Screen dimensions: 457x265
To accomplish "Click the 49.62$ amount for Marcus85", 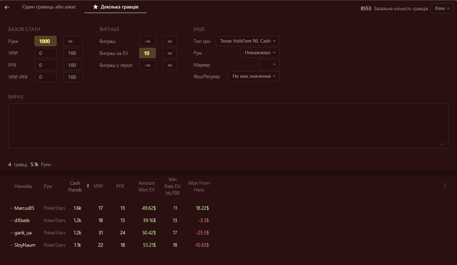I will click(x=149, y=208).
